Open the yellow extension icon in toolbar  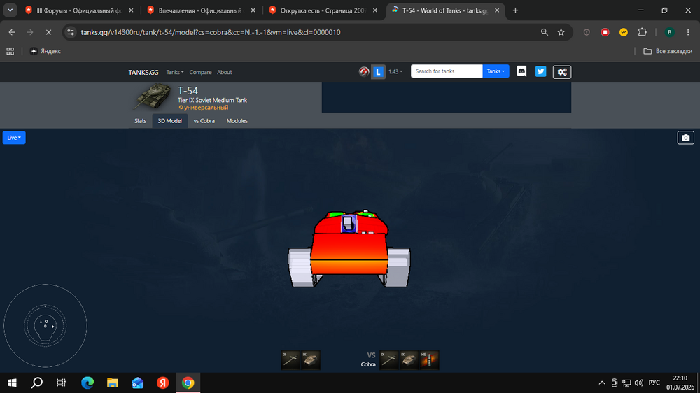click(x=624, y=32)
